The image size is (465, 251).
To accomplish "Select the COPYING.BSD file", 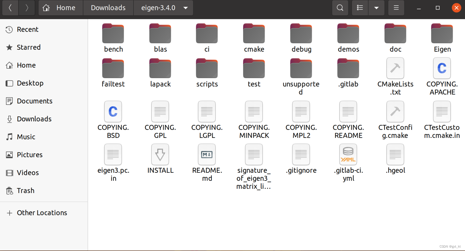I will 113,120.
